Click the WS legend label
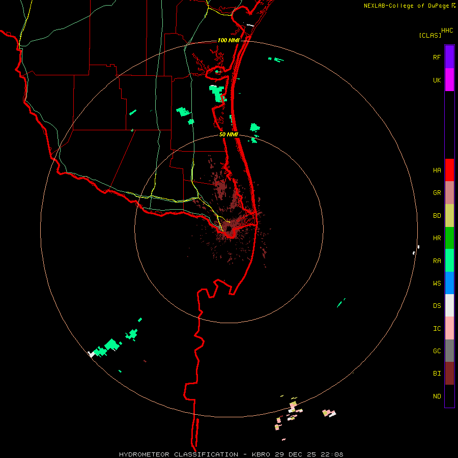 [437, 283]
